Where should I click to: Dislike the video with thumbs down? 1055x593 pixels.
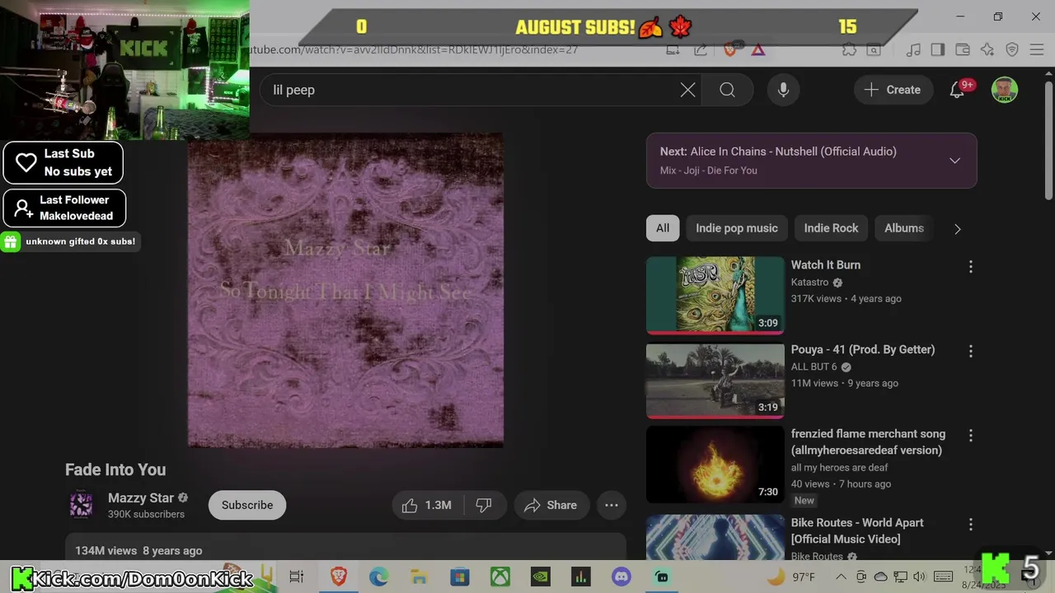pyautogui.click(x=484, y=505)
